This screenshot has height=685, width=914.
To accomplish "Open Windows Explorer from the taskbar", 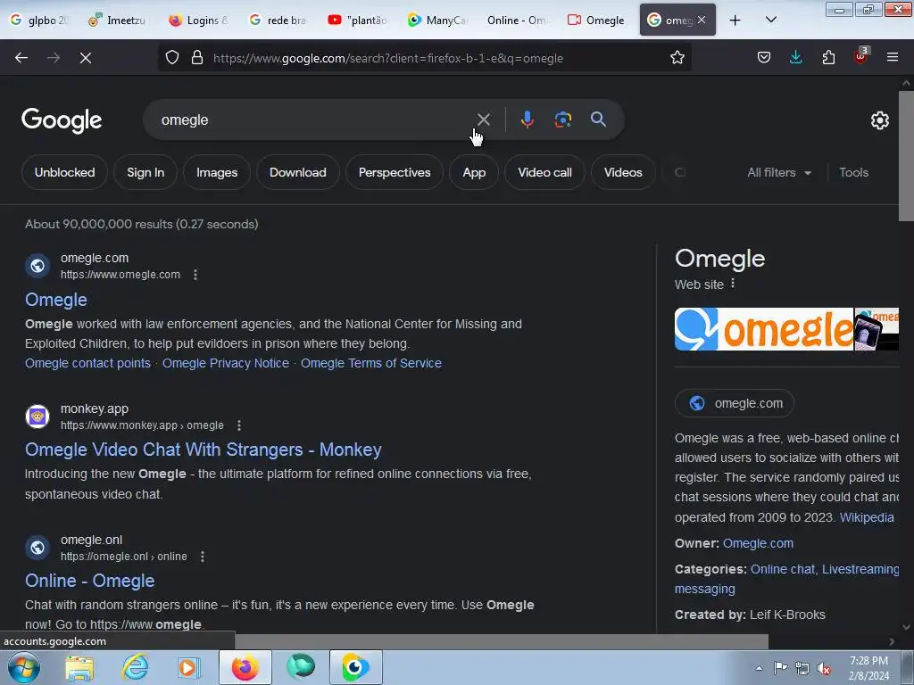I will point(79,667).
